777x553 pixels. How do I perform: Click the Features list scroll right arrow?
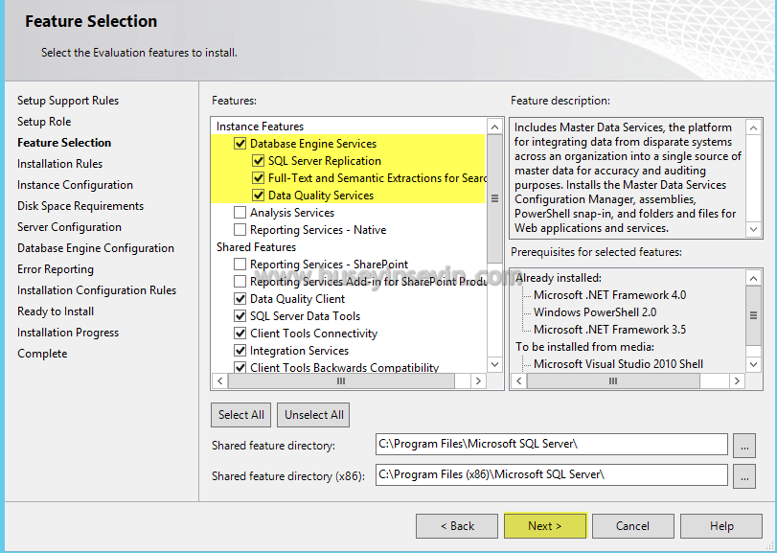478,381
